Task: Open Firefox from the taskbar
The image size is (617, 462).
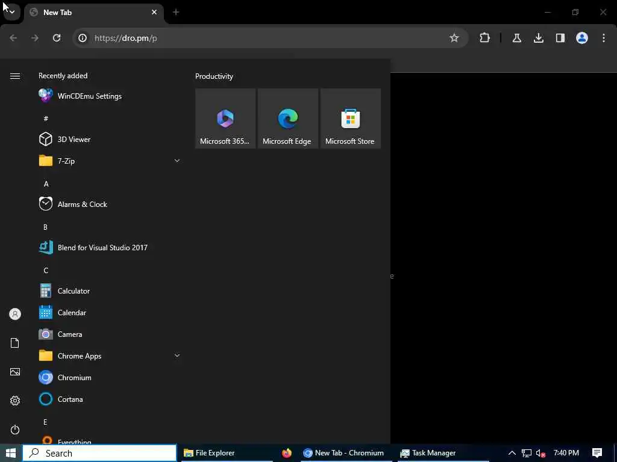Action: pos(287,453)
